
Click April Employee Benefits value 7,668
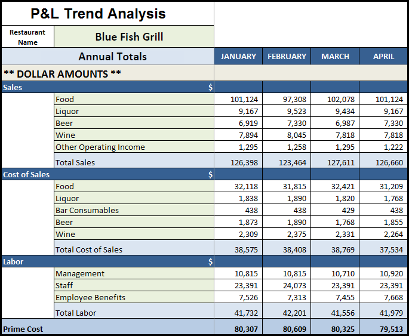pyautogui.click(x=383, y=297)
